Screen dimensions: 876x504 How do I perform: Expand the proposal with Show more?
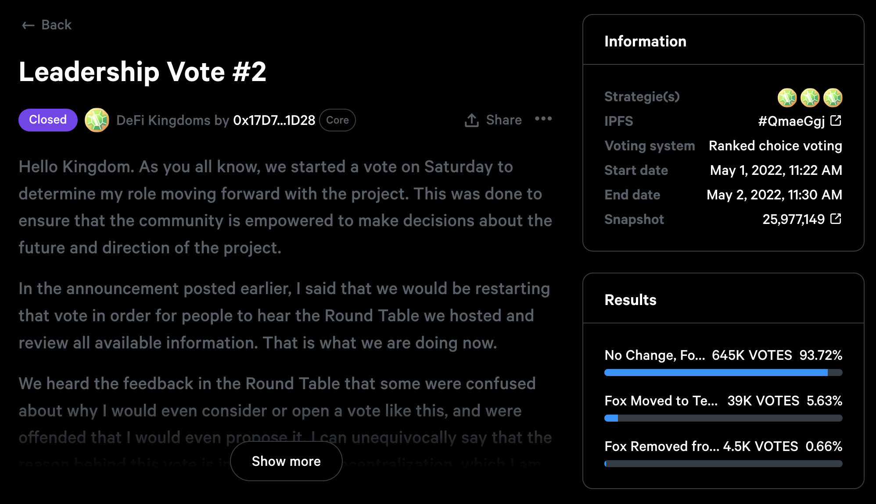pyautogui.click(x=286, y=461)
